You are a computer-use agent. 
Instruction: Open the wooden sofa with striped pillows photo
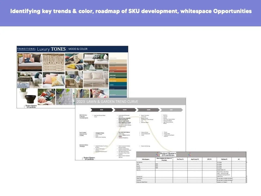(30, 62)
